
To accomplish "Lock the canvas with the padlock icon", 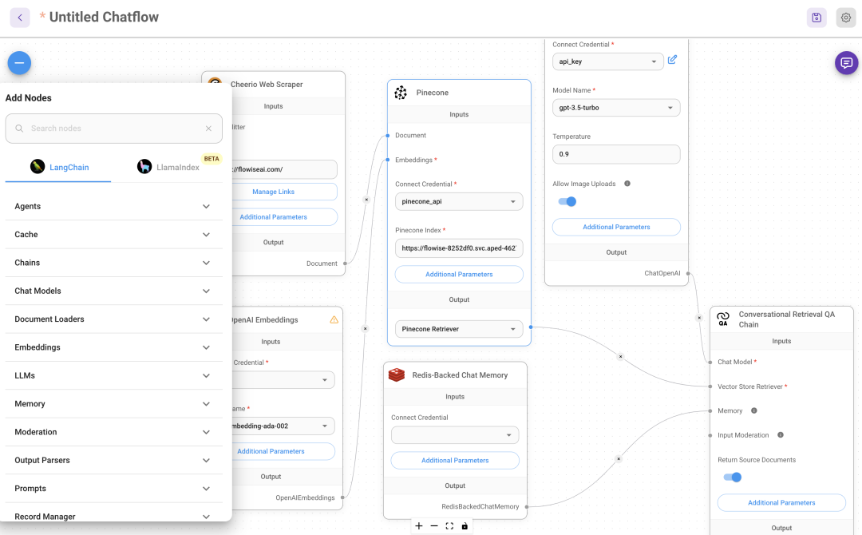I will click(x=465, y=525).
